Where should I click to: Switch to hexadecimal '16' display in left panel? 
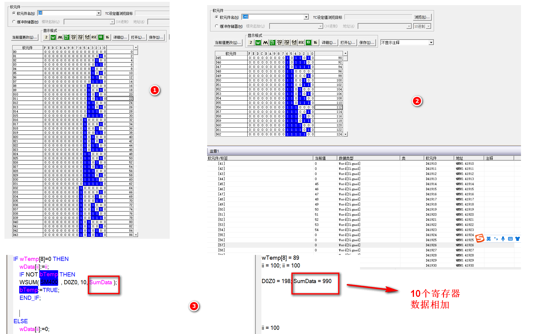tap(107, 37)
